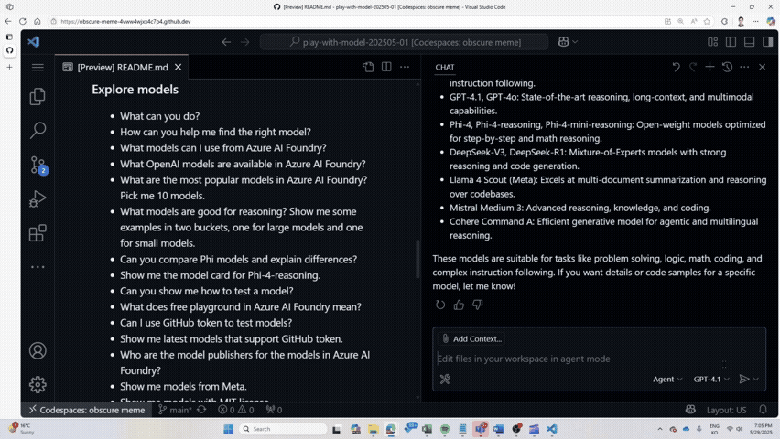Go to browser home page
Viewport: 780px width, 439px height.
38,21
